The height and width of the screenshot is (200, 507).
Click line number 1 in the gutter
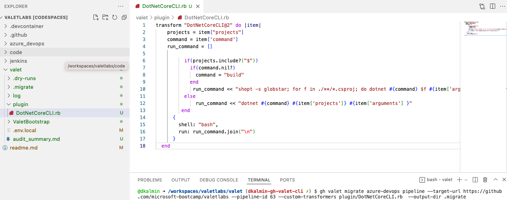(x=144, y=25)
